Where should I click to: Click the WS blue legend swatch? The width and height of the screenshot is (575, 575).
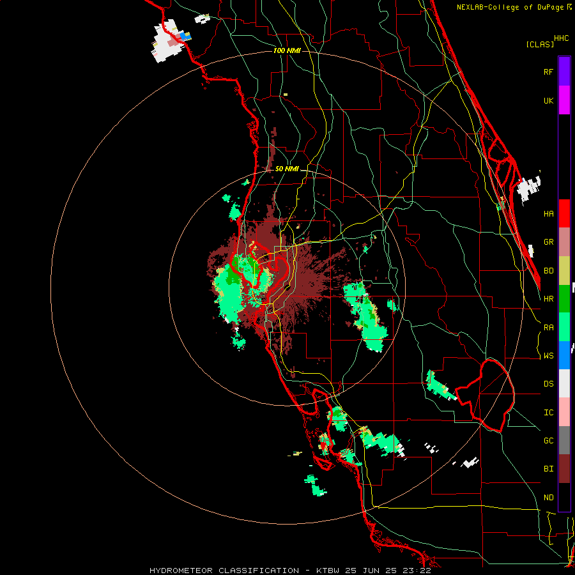pos(564,355)
